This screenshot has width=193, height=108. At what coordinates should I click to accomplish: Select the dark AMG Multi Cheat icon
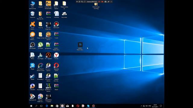80,46
